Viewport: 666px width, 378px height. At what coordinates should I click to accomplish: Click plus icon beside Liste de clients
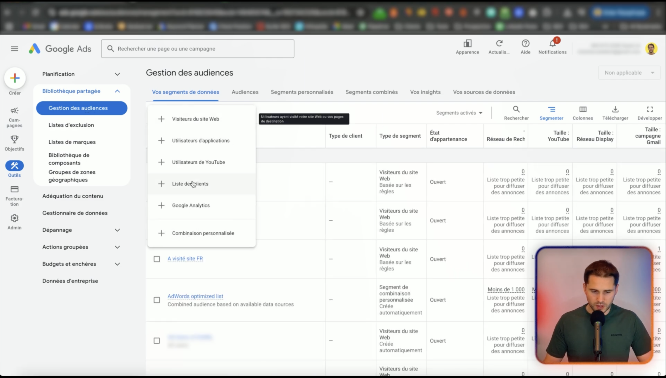coord(161,184)
